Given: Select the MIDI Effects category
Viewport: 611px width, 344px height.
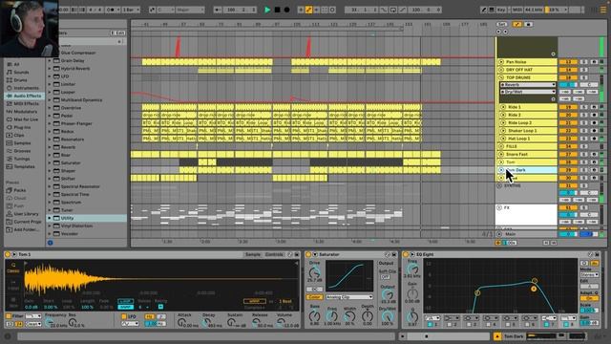Looking at the screenshot, I should 26,104.
